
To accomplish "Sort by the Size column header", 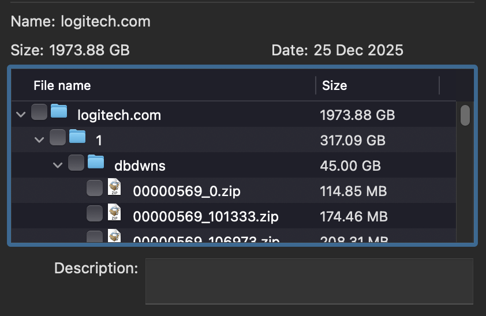I will 334,86.
